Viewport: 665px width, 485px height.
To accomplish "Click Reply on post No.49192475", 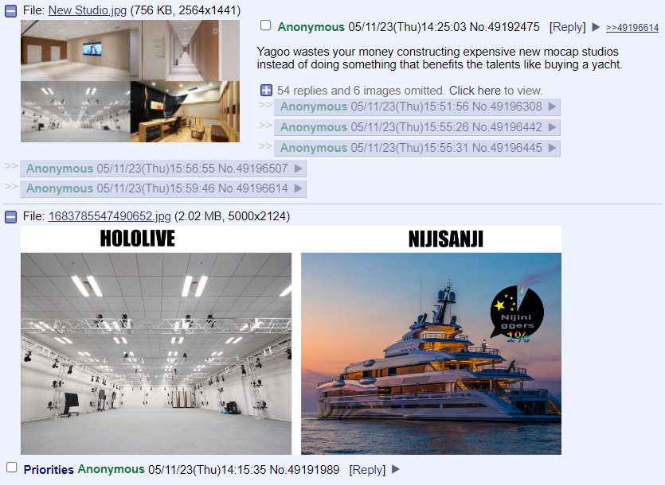I will click(568, 27).
